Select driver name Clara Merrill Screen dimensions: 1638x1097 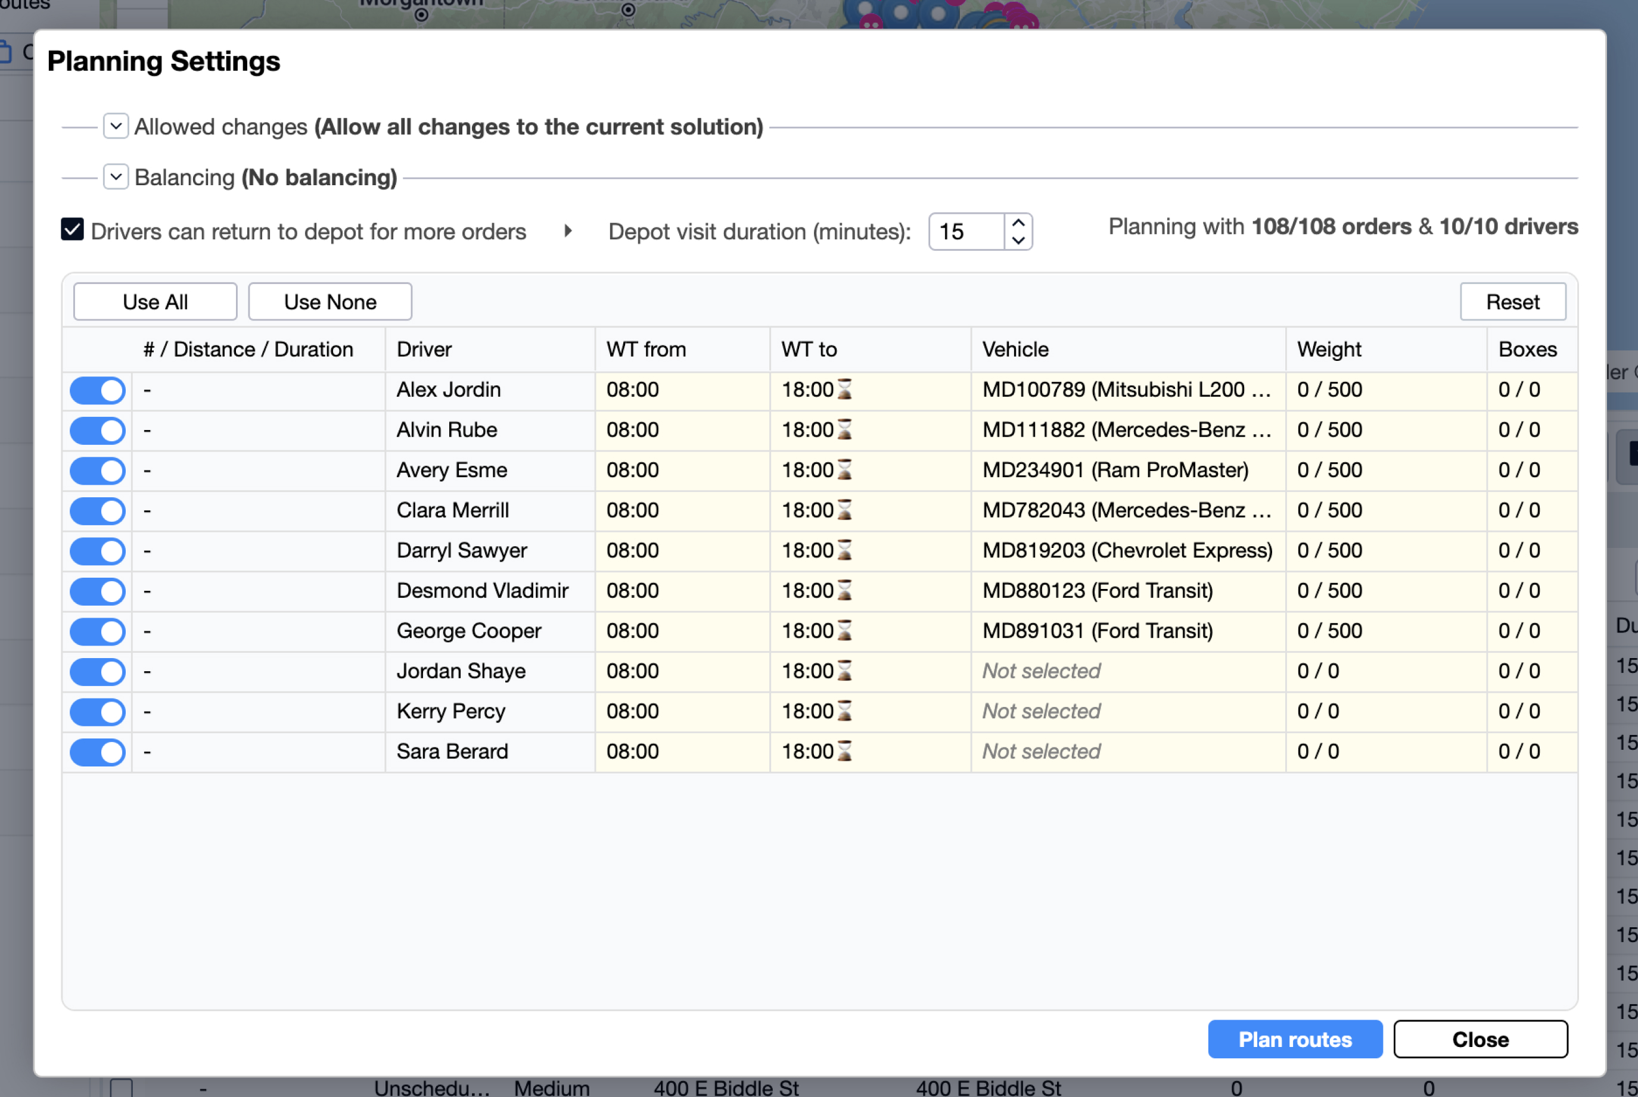[452, 510]
